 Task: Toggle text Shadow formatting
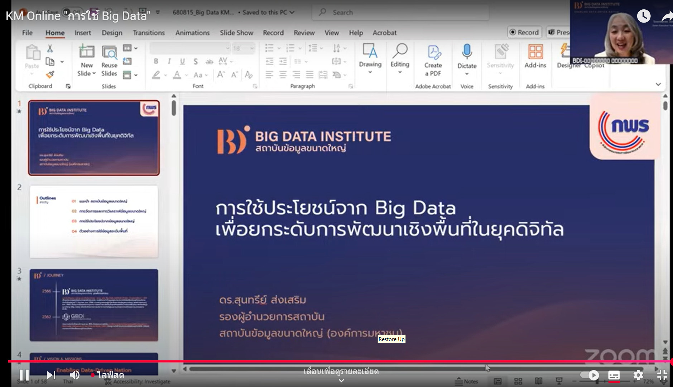point(196,61)
